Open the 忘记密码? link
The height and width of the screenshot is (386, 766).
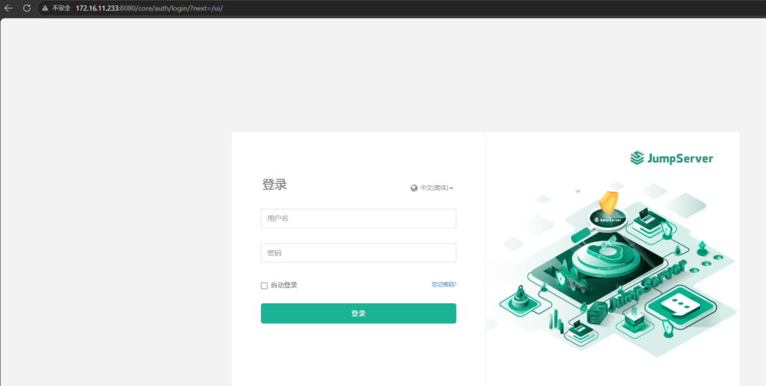(x=444, y=285)
